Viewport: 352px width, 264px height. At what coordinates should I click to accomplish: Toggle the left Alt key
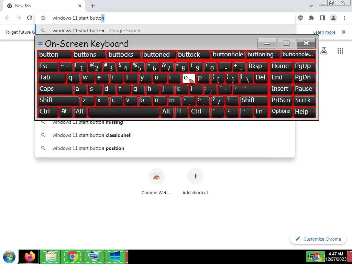pos(80,112)
